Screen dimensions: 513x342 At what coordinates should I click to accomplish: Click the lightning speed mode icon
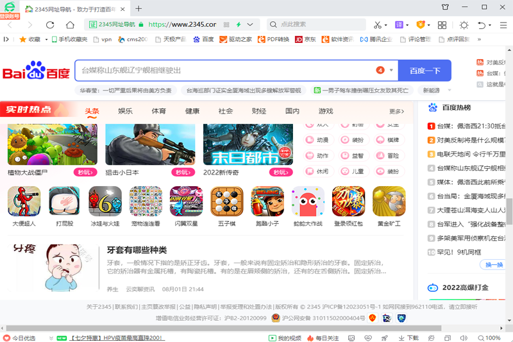click(x=239, y=24)
